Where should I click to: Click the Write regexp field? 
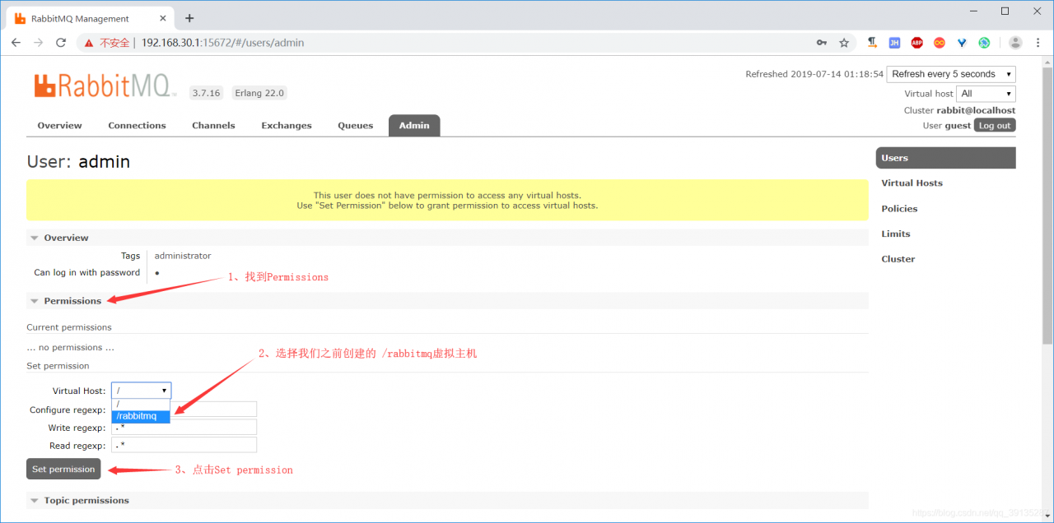tap(184, 428)
